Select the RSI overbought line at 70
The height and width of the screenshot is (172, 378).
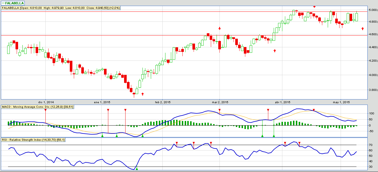tap(182, 145)
